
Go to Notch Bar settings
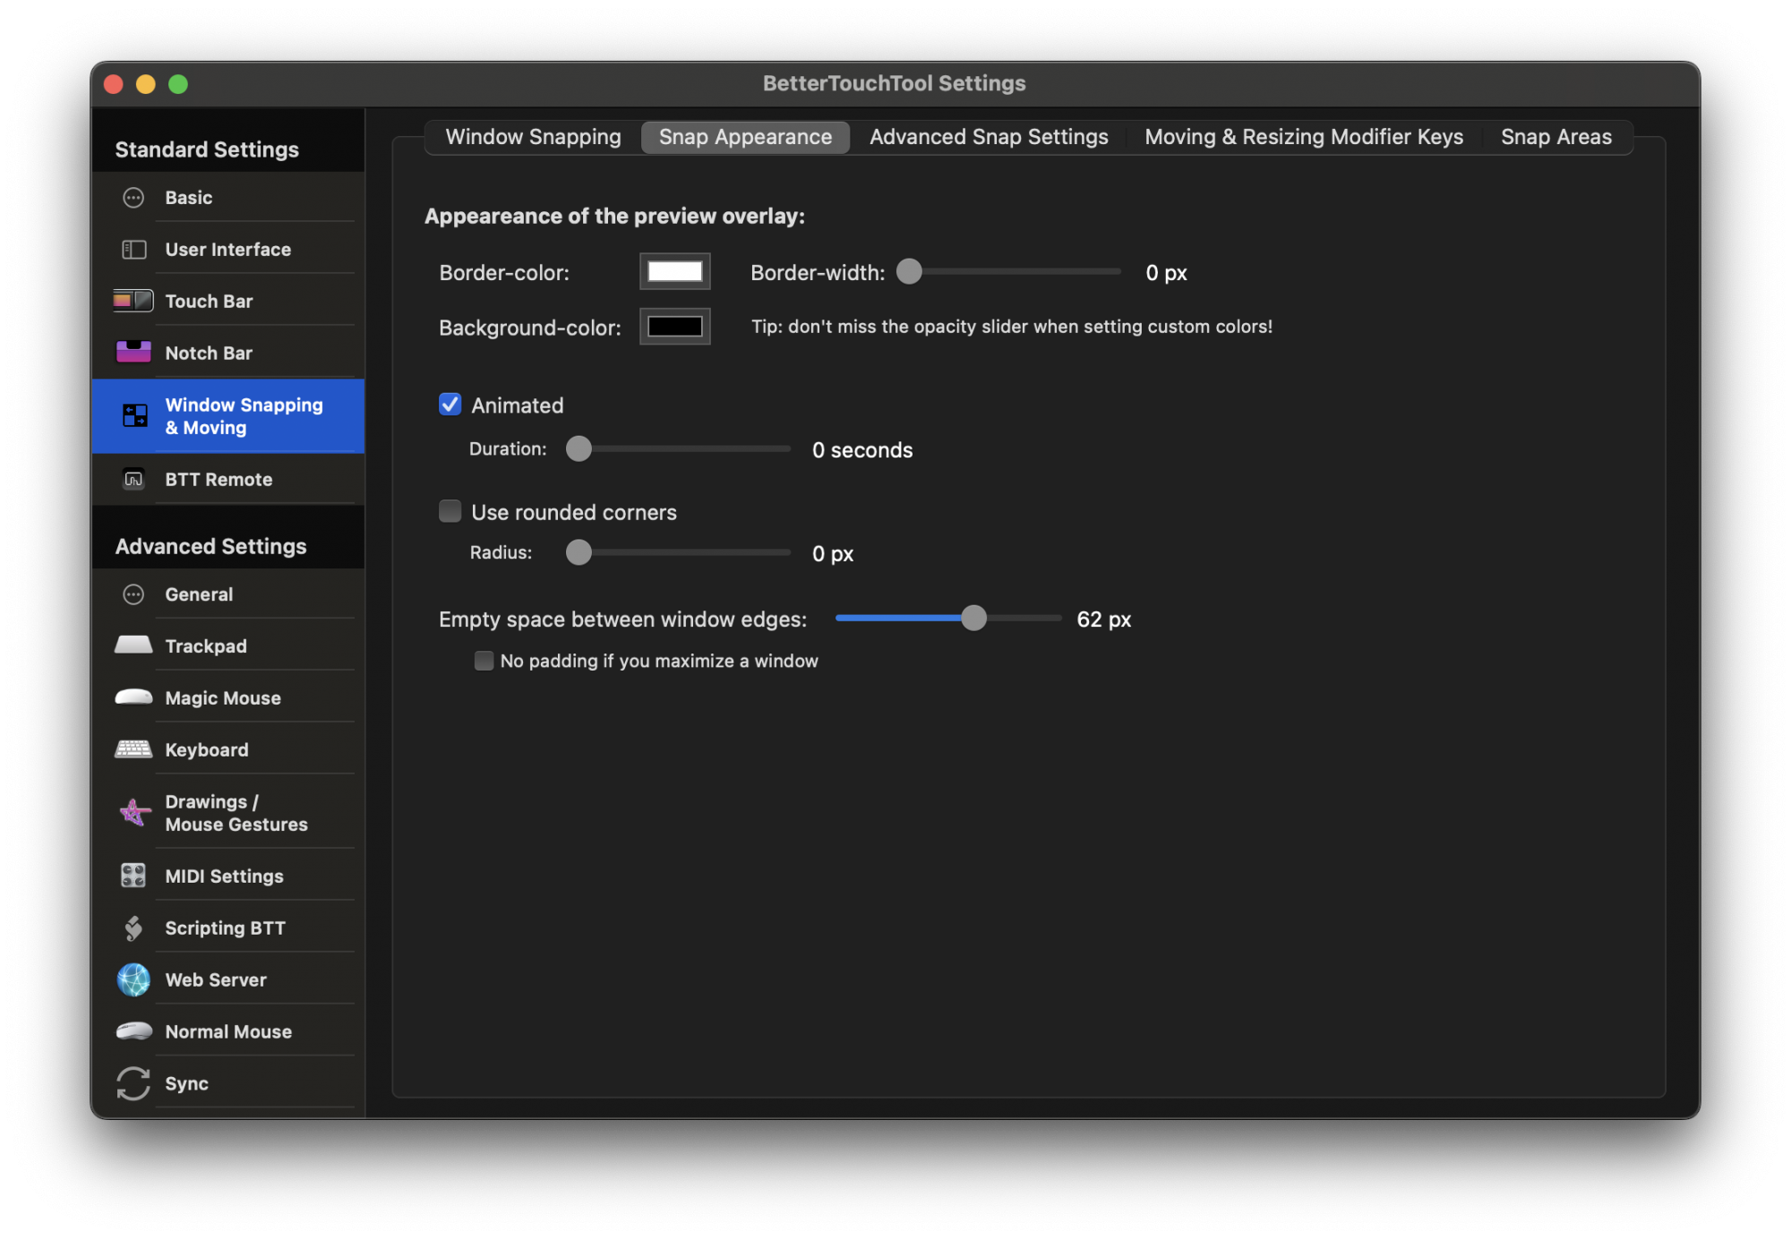pyautogui.click(x=227, y=353)
